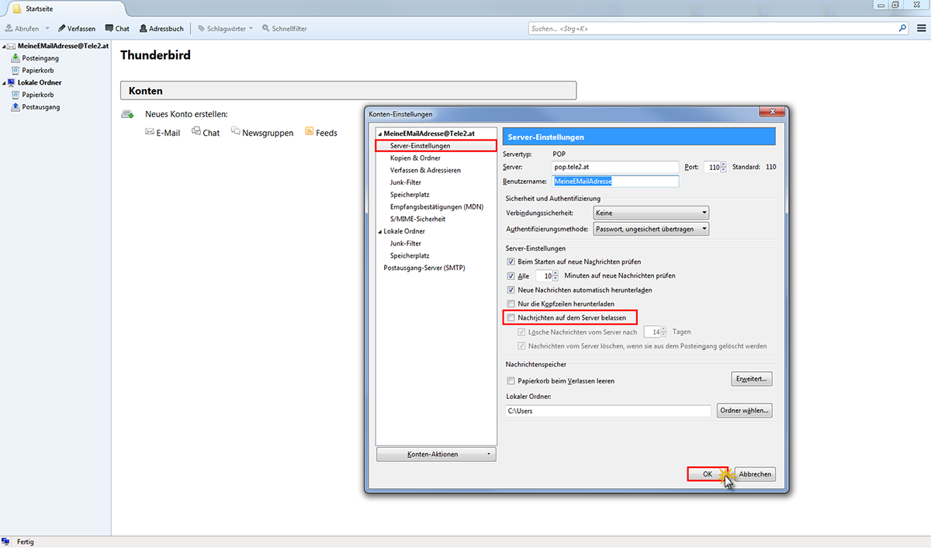Click the Erweitert button
Screen dimensions: 931x548
tap(752, 379)
